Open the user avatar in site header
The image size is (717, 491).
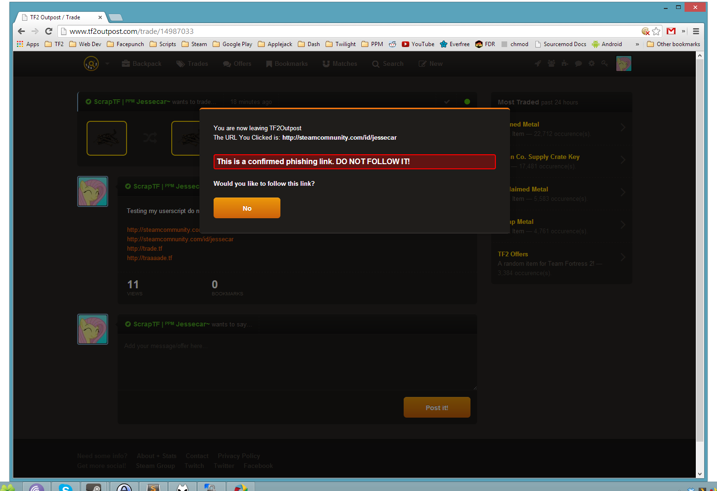point(624,63)
